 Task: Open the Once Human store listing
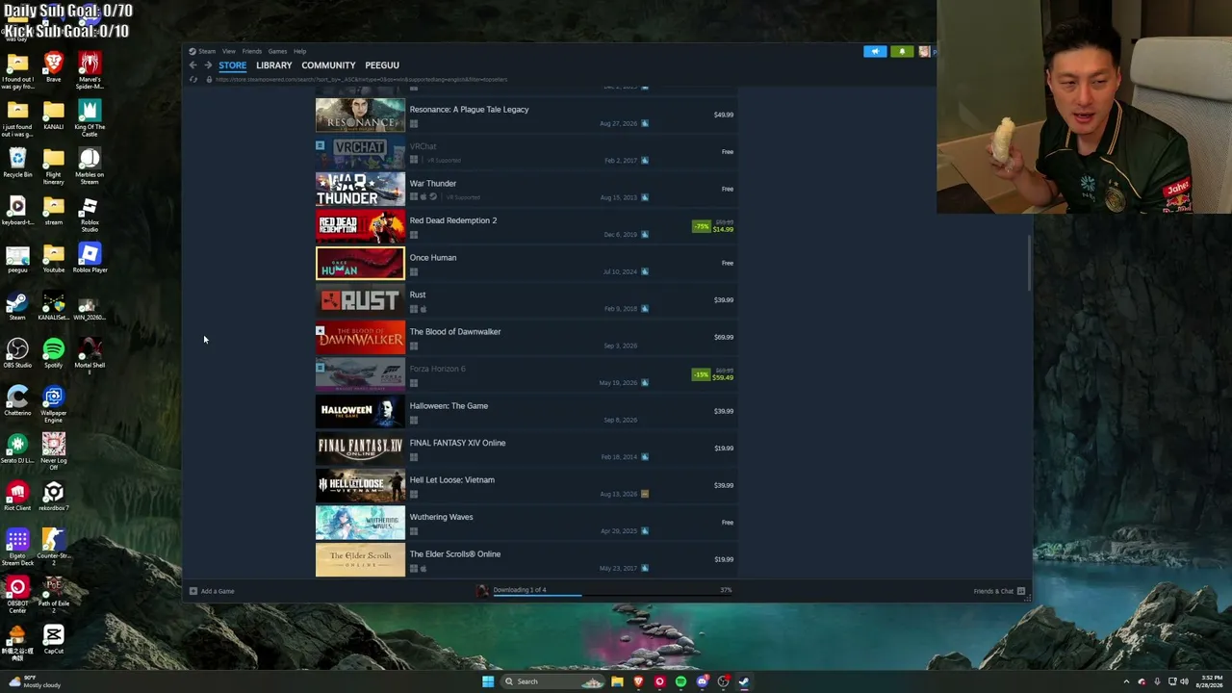tap(526, 263)
